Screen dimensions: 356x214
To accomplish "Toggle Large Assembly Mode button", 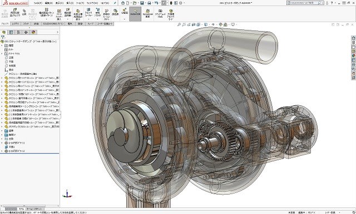I will (x=171, y=14).
